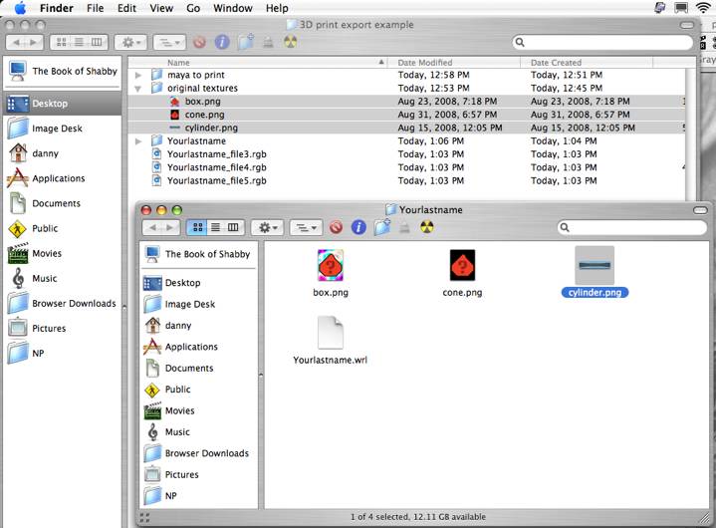Click New Folder icon in Yourlastname window toolbar

click(381, 228)
